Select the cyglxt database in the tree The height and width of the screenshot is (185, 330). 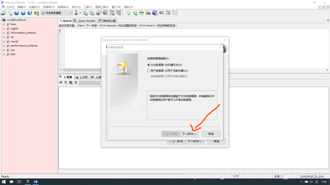click(x=14, y=29)
